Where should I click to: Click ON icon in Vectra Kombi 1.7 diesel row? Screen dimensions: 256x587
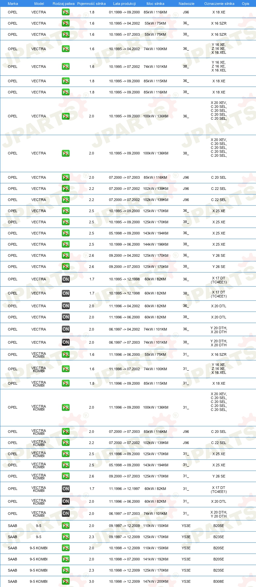(x=66, y=489)
